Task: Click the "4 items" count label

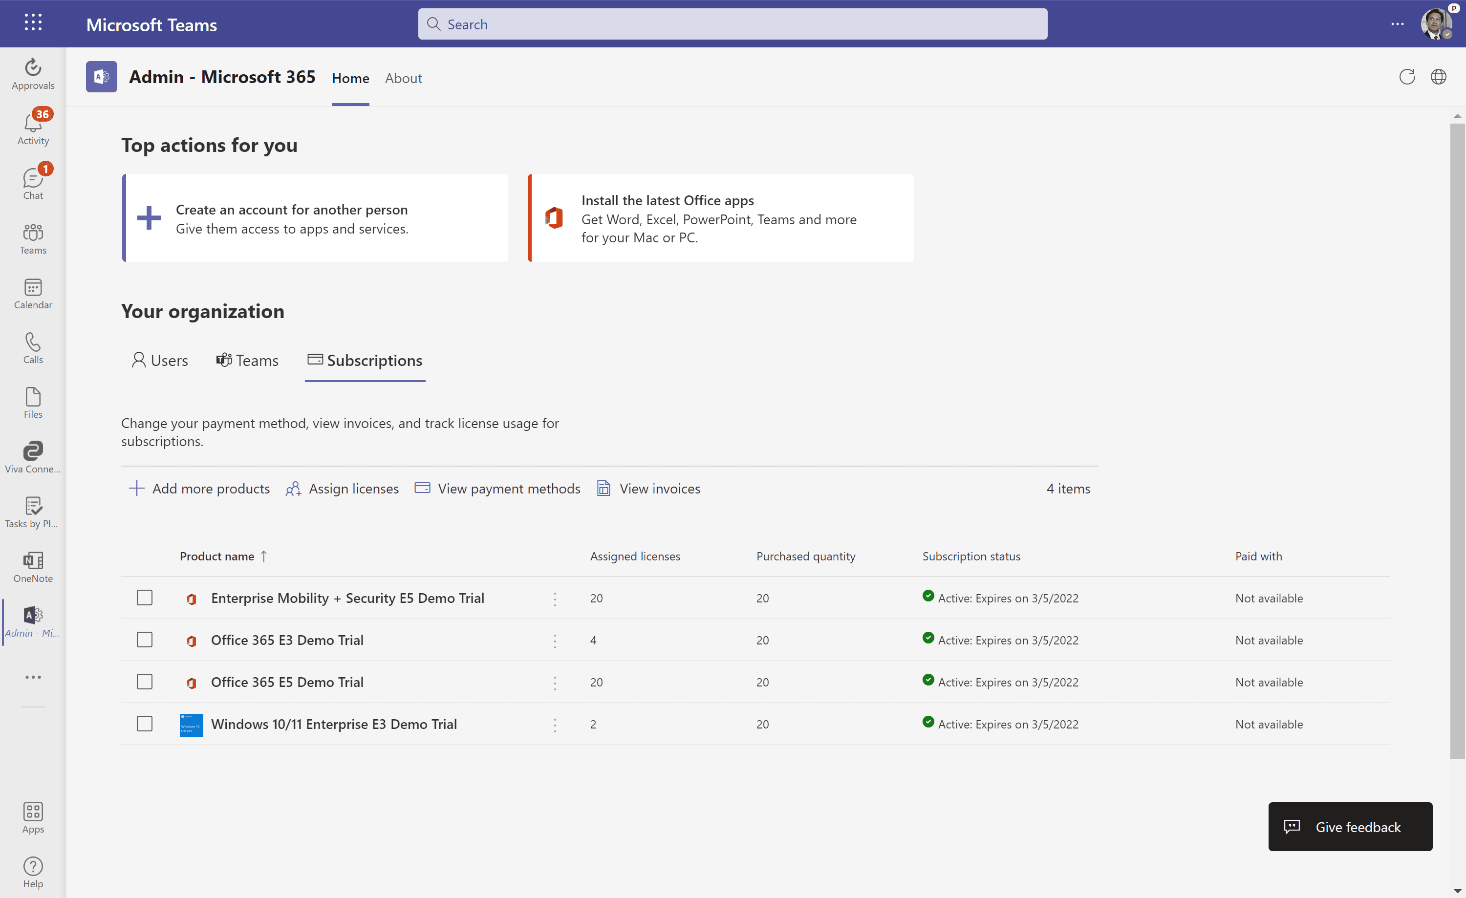Action: coord(1068,489)
